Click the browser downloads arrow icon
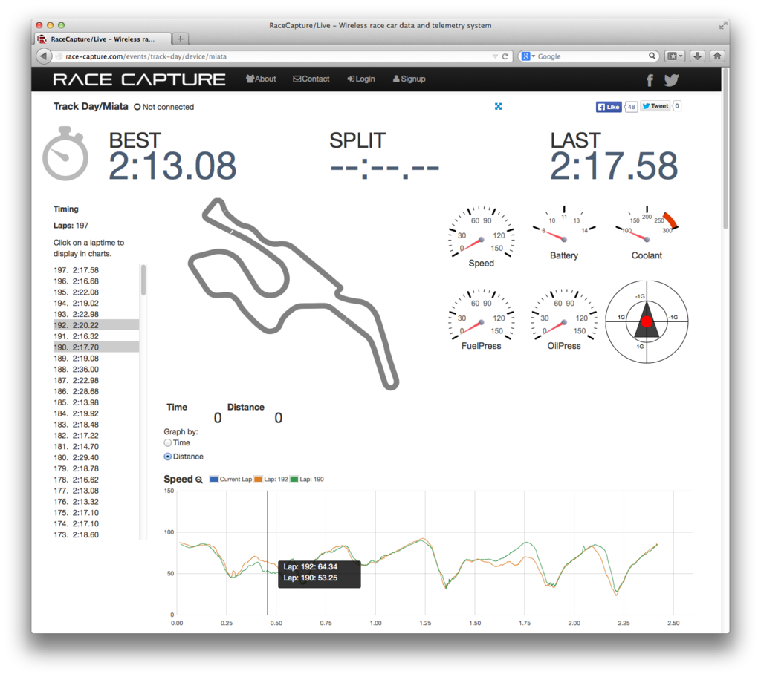Image resolution: width=761 pixels, height=677 pixels. click(697, 56)
